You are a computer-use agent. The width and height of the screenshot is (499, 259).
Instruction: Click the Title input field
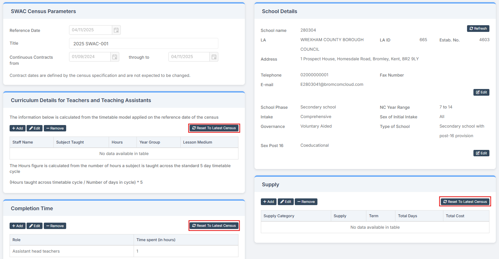click(144, 43)
